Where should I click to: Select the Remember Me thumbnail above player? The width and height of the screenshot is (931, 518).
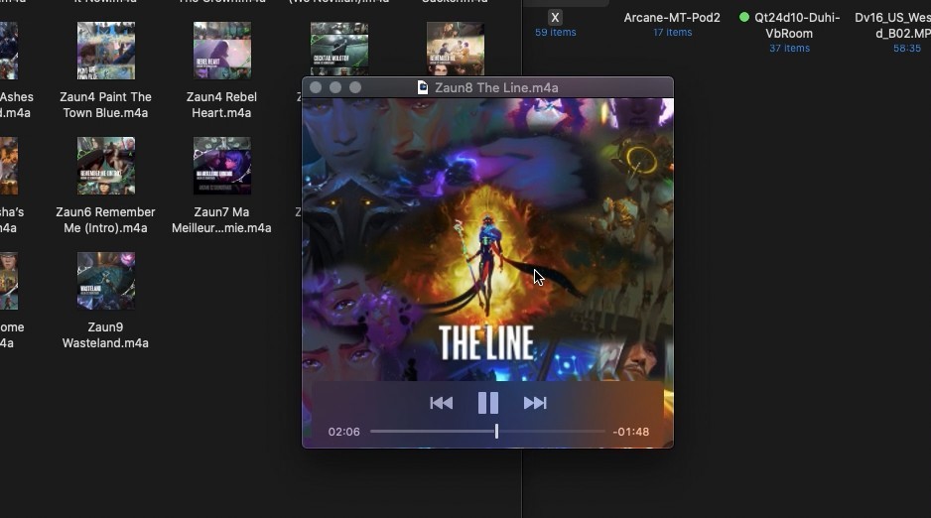tap(456, 49)
